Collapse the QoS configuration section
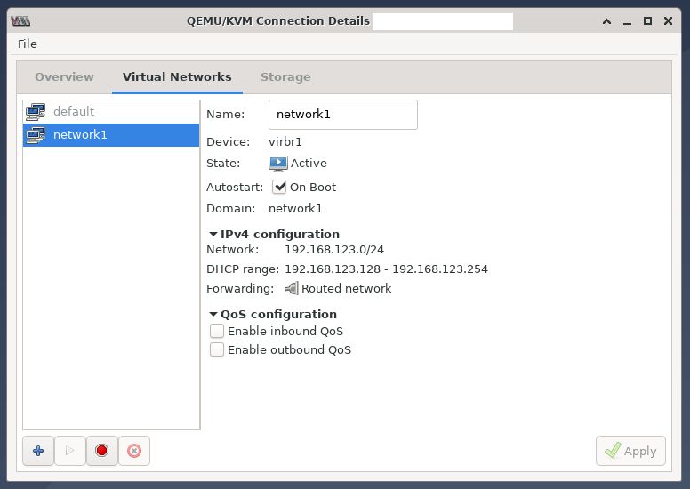The width and height of the screenshot is (690, 489). (213, 314)
